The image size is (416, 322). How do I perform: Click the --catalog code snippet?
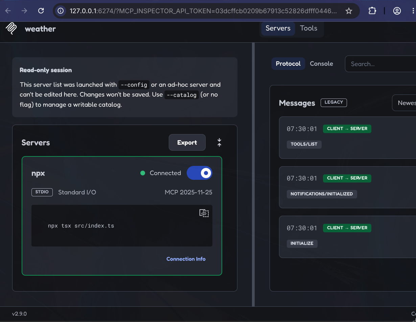click(x=182, y=95)
